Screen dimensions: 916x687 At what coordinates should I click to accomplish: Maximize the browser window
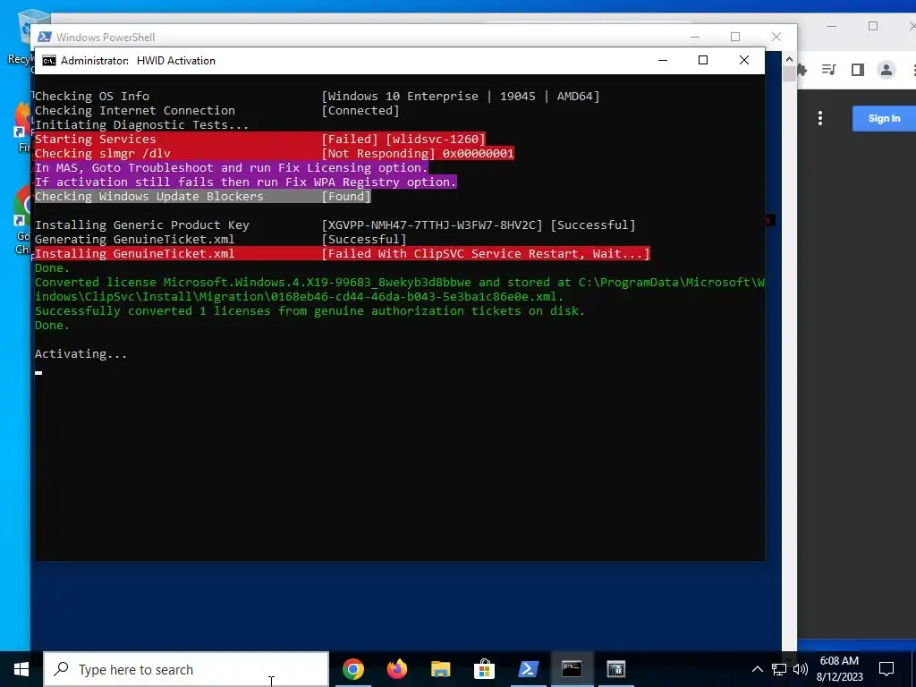(873, 26)
